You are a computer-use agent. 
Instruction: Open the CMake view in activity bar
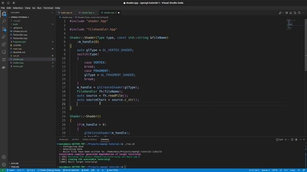click(x=4, y=60)
